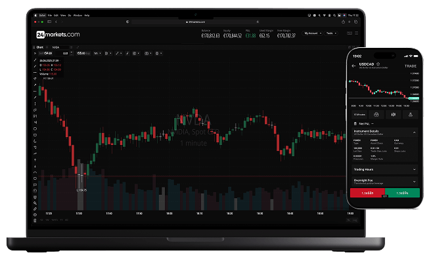Tap the 15 Minutes timeframe button on phone
433x259 pixels.
click(x=359, y=114)
